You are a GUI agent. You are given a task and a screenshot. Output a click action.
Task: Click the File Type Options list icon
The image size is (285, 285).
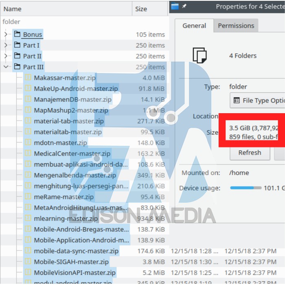tap(237, 100)
